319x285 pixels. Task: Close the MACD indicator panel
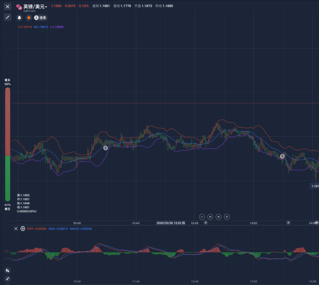click(x=16, y=229)
